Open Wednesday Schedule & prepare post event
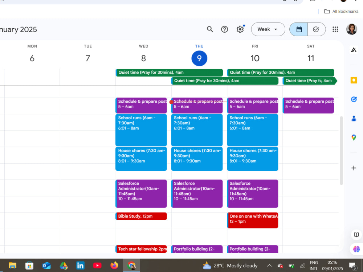 click(141, 106)
